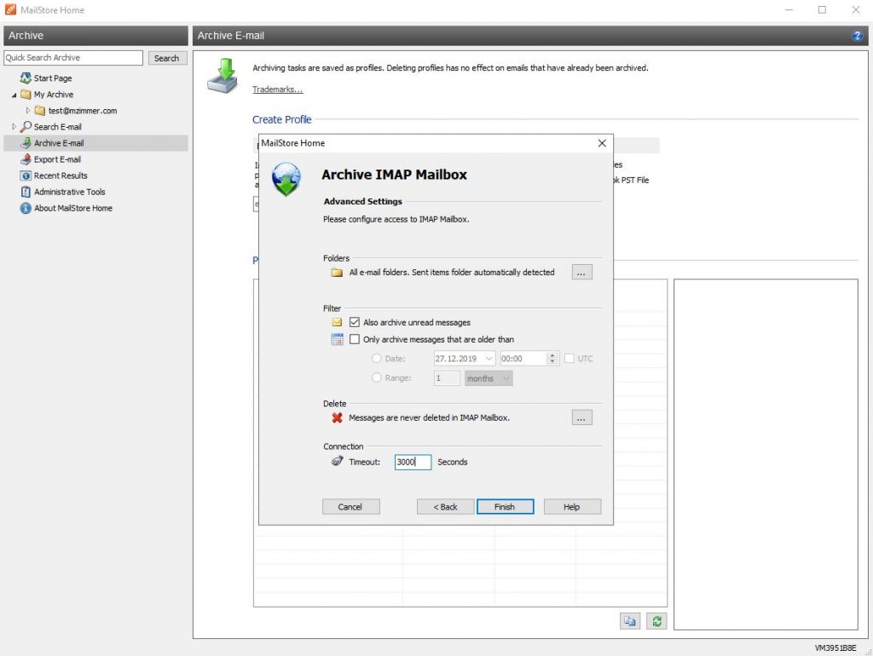This screenshot has height=656, width=873.
Task: Click the Timeout seconds input field
Action: coord(413,462)
